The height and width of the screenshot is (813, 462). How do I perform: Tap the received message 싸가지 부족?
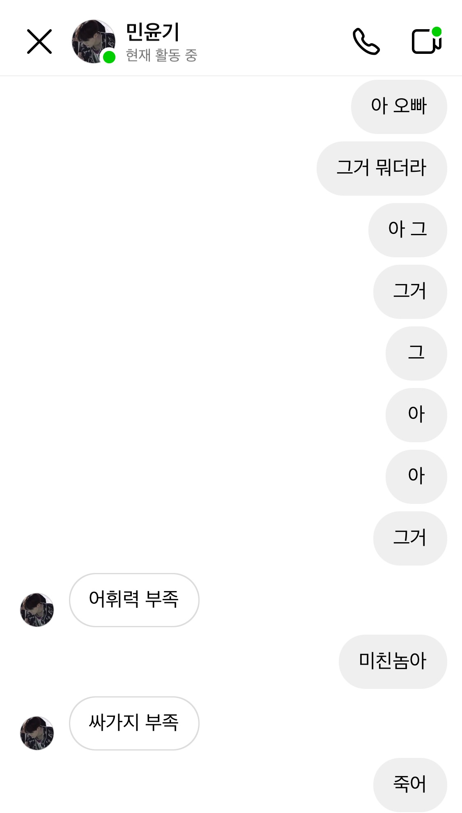134,723
